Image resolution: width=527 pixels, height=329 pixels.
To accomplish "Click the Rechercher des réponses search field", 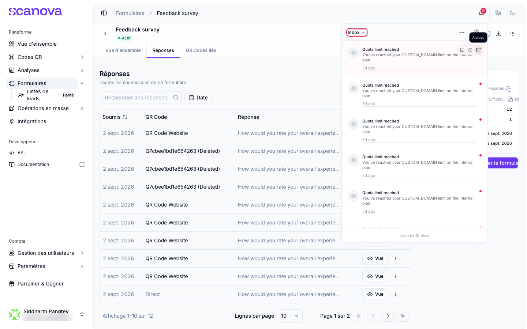I will (x=141, y=98).
